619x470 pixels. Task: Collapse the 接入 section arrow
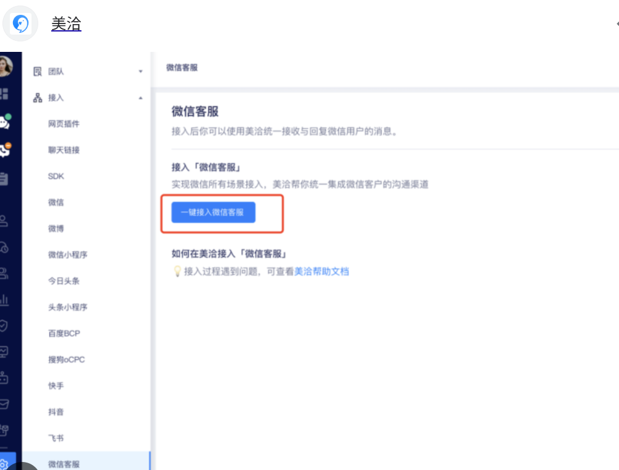pyautogui.click(x=141, y=98)
